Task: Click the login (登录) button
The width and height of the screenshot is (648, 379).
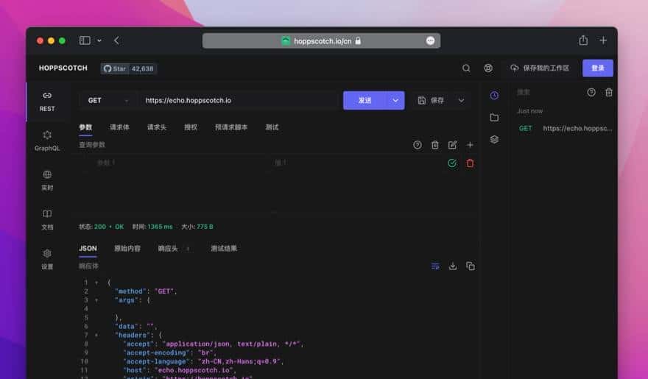Action: click(598, 68)
